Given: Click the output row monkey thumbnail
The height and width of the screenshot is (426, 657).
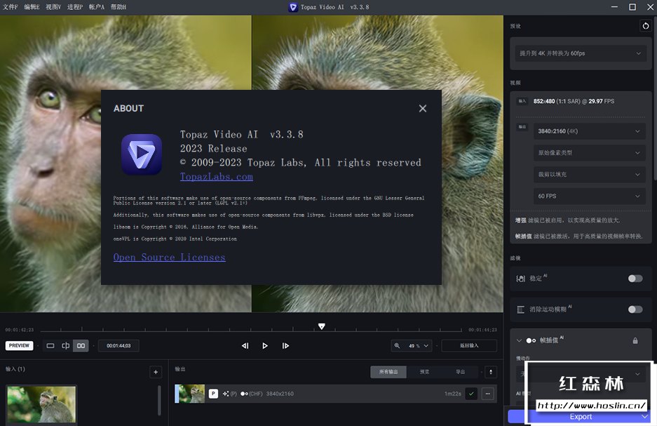Looking at the screenshot, I should 190,394.
